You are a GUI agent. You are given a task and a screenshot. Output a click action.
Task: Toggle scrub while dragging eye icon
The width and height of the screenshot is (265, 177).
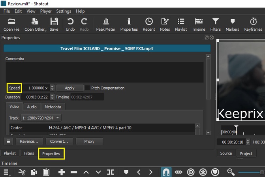(179, 172)
